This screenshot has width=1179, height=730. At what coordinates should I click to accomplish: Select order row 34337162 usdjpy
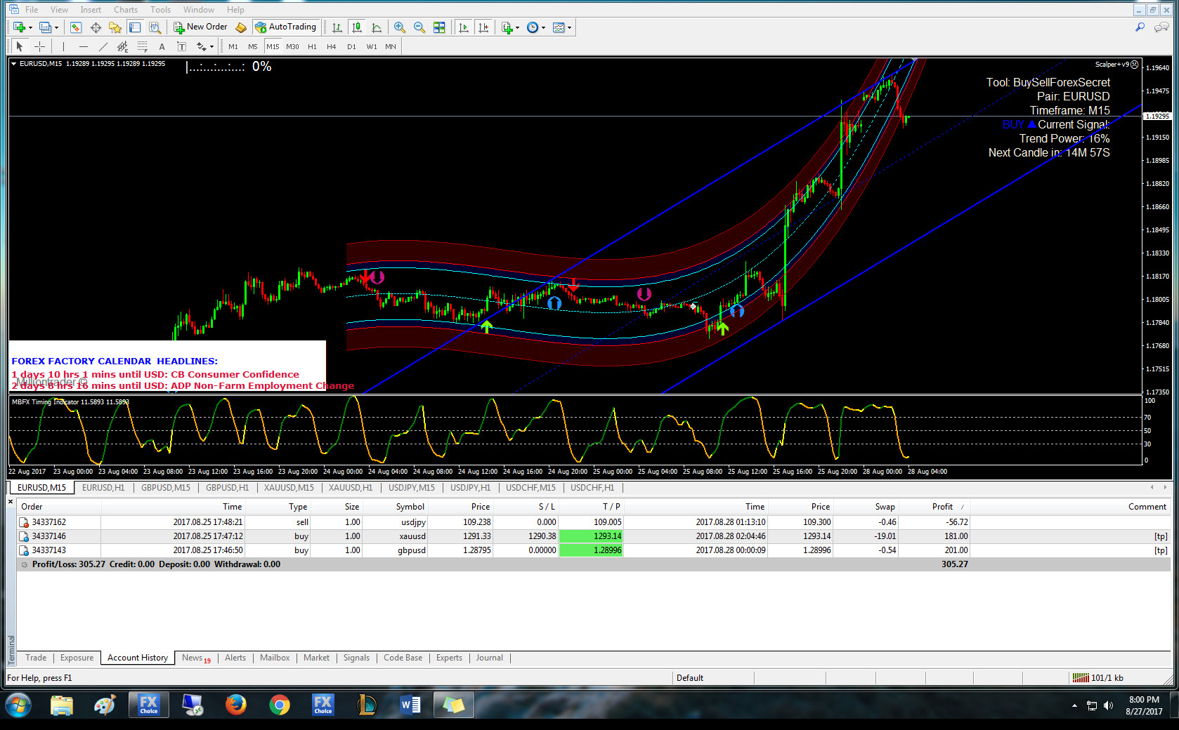594,522
